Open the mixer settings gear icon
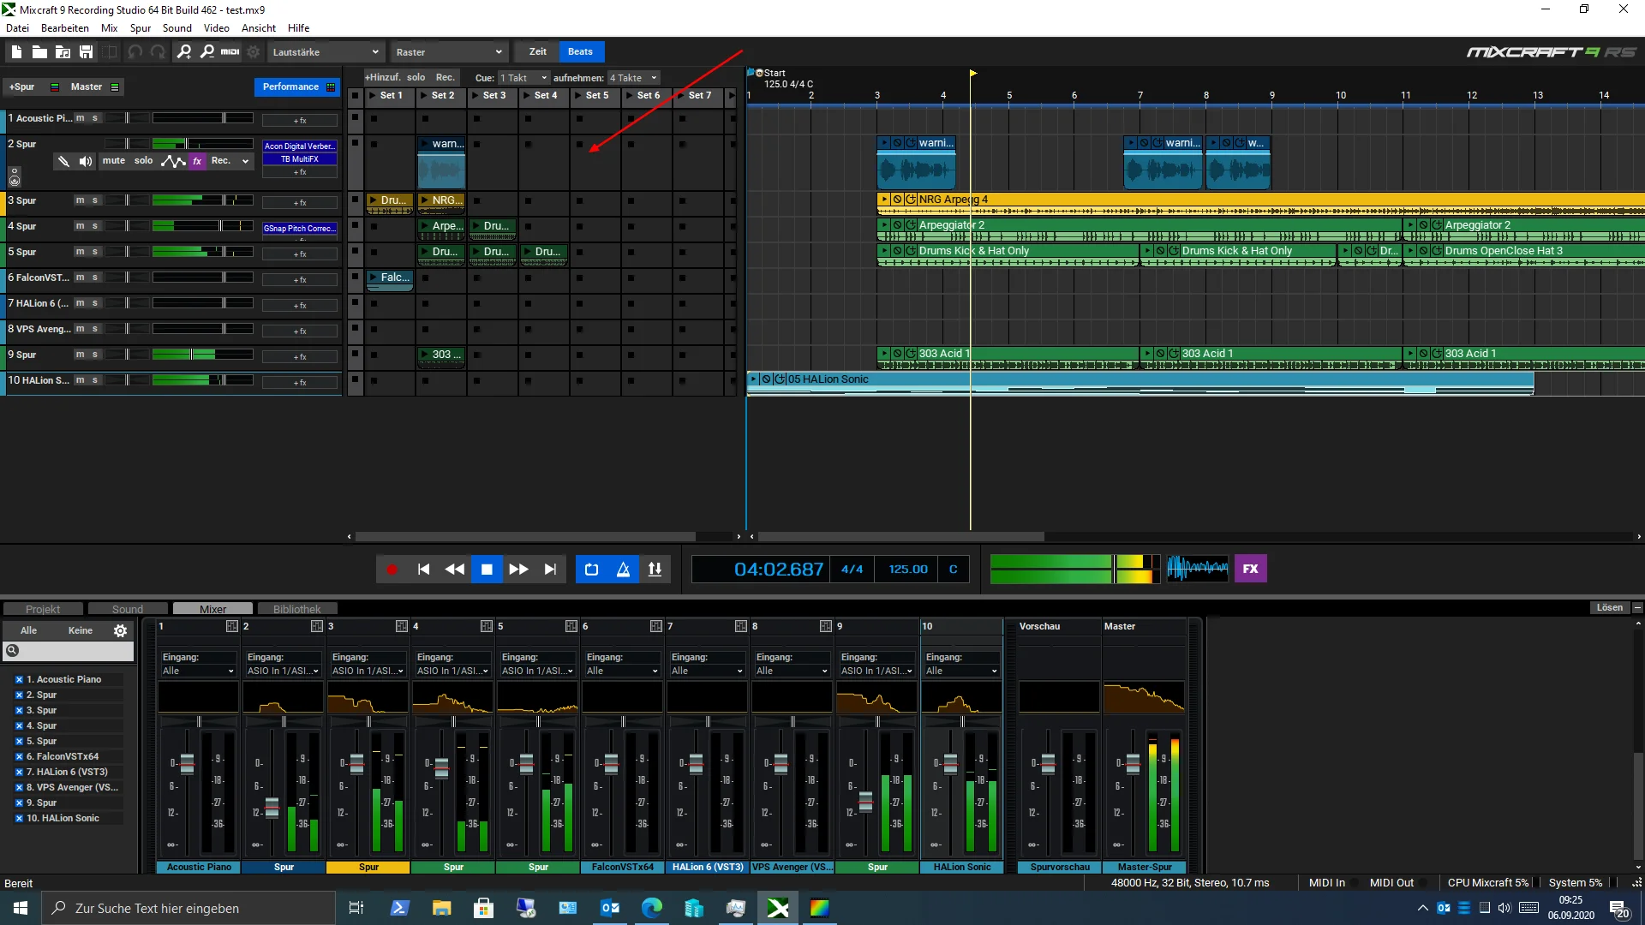 [x=121, y=630]
